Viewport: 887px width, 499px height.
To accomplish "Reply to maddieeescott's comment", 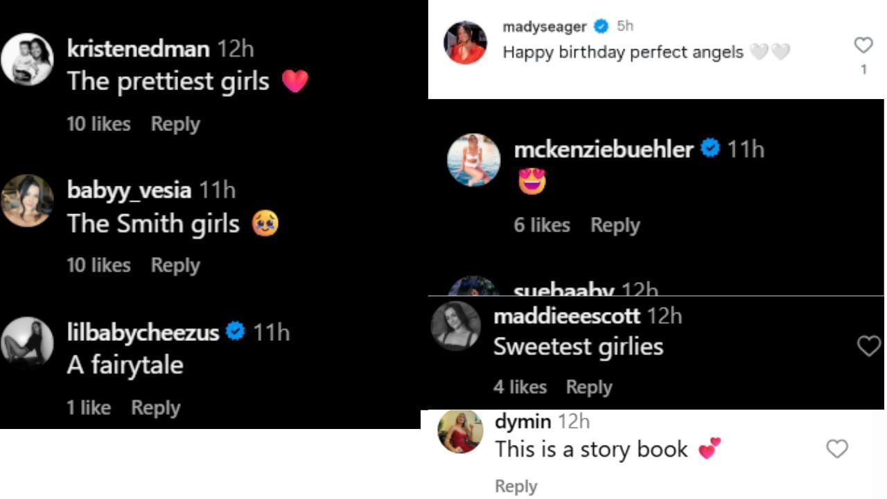I will (589, 387).
